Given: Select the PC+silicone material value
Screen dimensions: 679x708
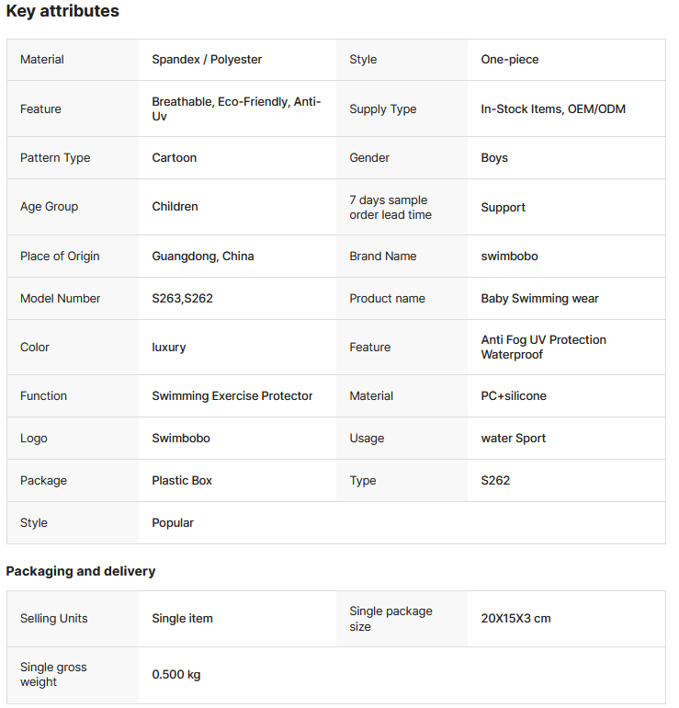Looking at the screenshot, I should [514, 396].
